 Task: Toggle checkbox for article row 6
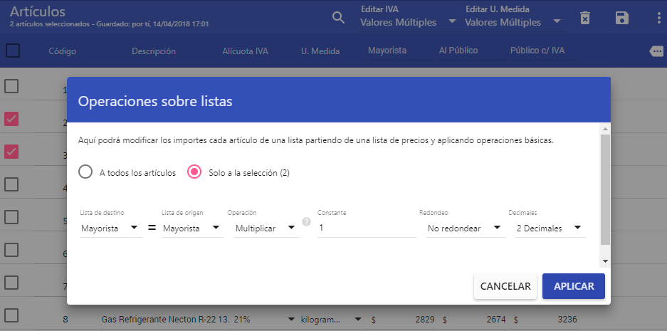[x=11, y=250]
